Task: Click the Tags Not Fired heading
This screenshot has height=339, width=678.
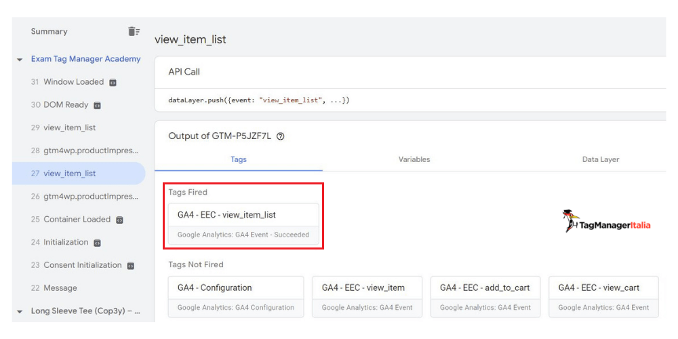Action: (196, 264)
